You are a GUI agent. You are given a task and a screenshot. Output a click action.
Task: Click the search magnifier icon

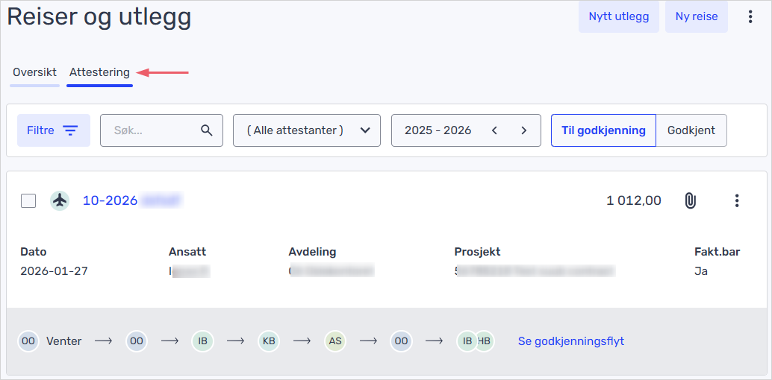[x=207, y=130]
